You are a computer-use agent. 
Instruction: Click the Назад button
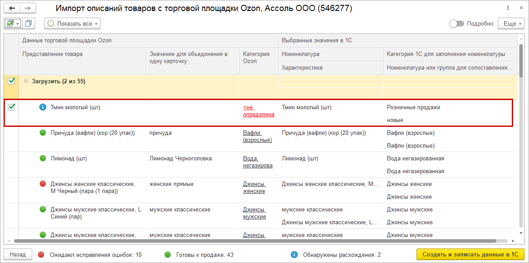pyautogui.click(x=18, y=254)
